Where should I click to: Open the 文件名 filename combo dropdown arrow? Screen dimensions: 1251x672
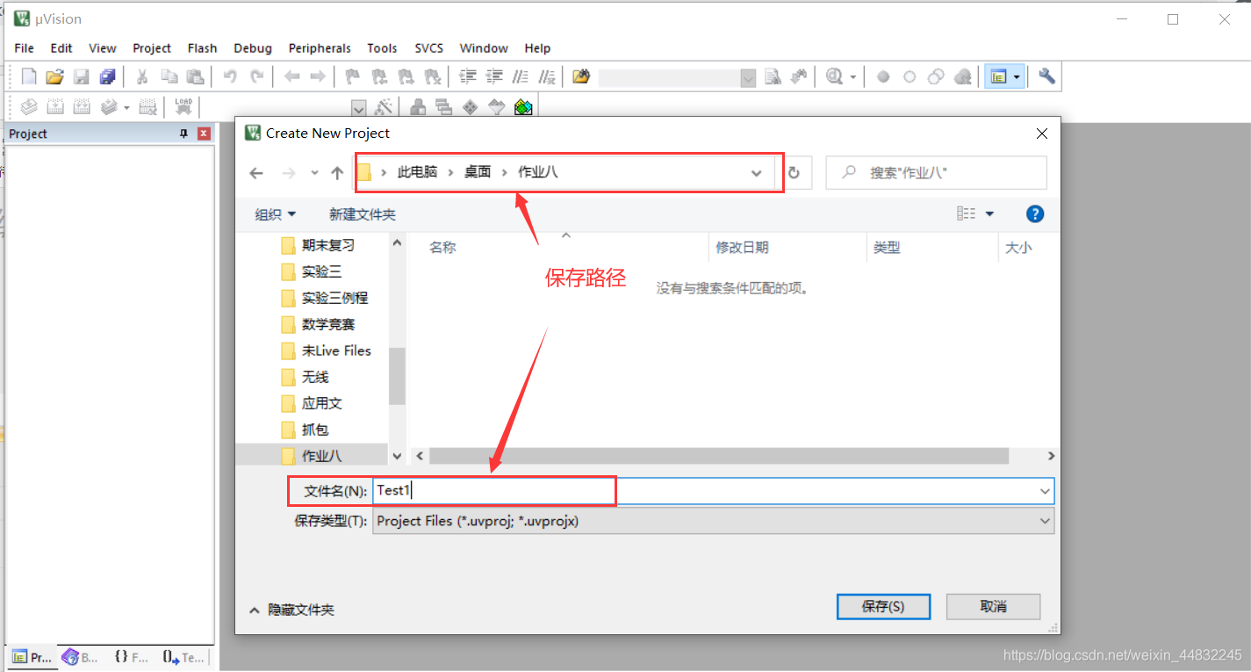click(x=1045, y=491)
